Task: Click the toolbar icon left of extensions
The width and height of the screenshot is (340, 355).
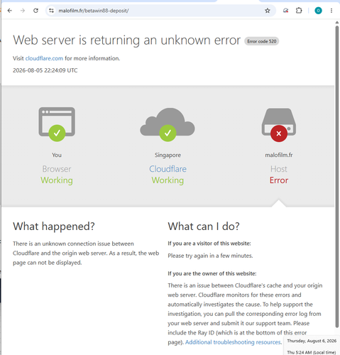Action: point(286,11)
